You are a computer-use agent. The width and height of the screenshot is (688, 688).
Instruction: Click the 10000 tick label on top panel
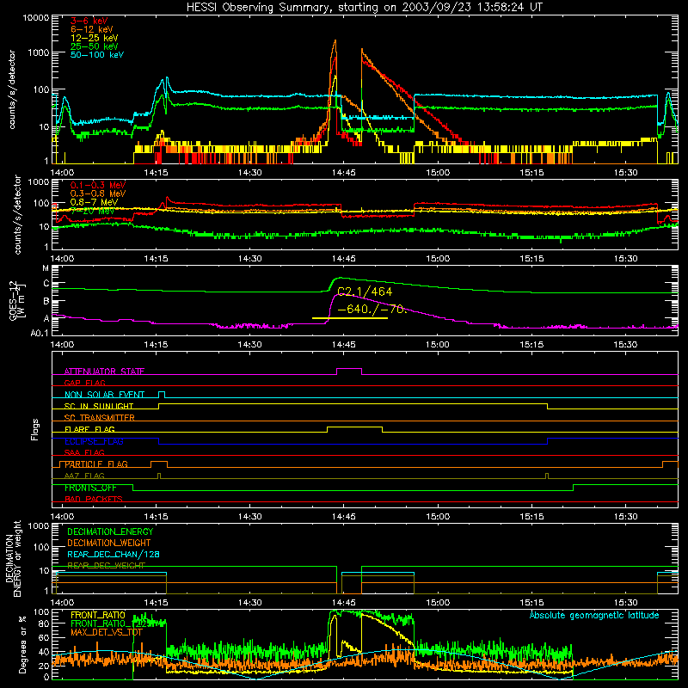(x=36, y=17)
